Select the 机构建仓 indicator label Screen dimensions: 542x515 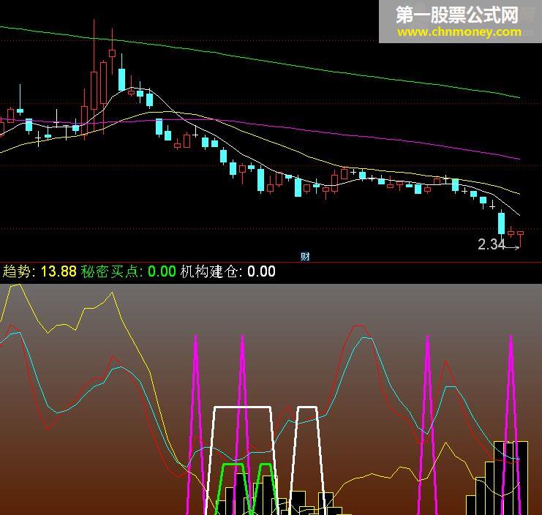point(211,271)
